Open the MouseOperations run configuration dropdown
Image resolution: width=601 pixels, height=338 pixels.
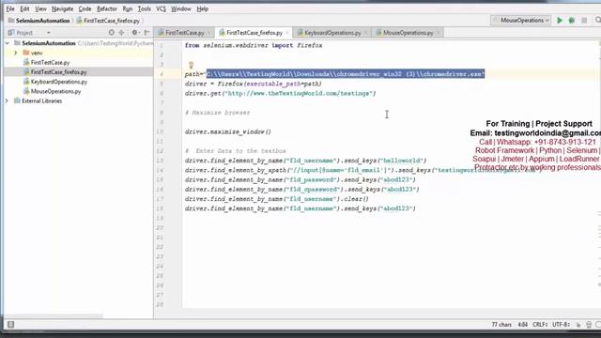521,21
